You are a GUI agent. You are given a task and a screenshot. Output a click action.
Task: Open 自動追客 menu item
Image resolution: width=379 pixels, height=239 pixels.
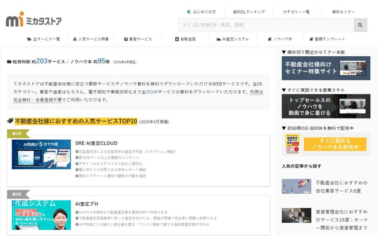(188, 39)
